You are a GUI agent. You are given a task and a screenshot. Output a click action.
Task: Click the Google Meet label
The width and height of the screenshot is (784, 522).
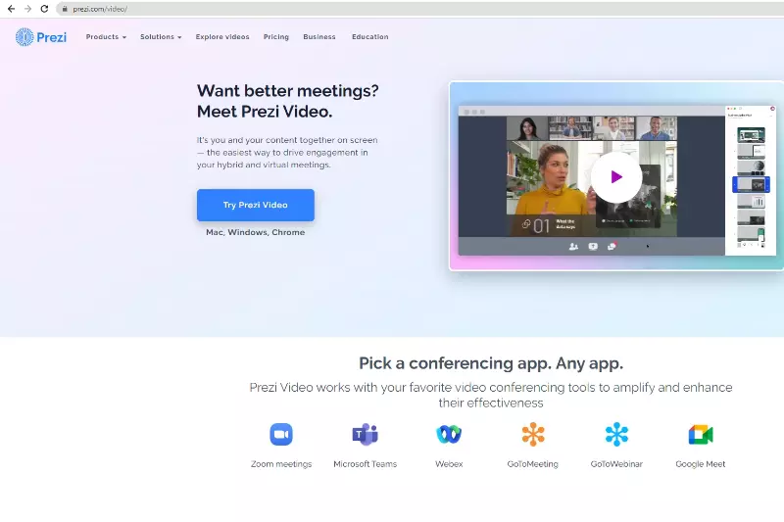tap(701, 464)
